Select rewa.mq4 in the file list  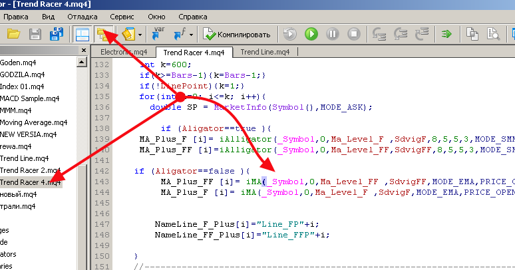[16, 146]
